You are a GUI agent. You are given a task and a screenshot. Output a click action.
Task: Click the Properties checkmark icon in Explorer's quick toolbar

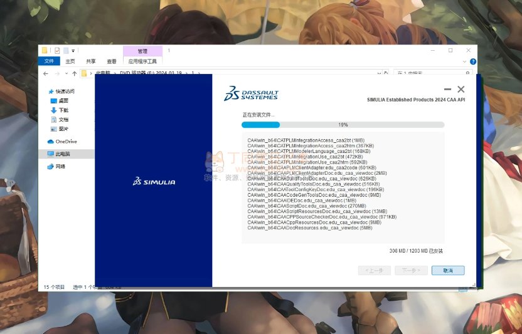point(57,51)
